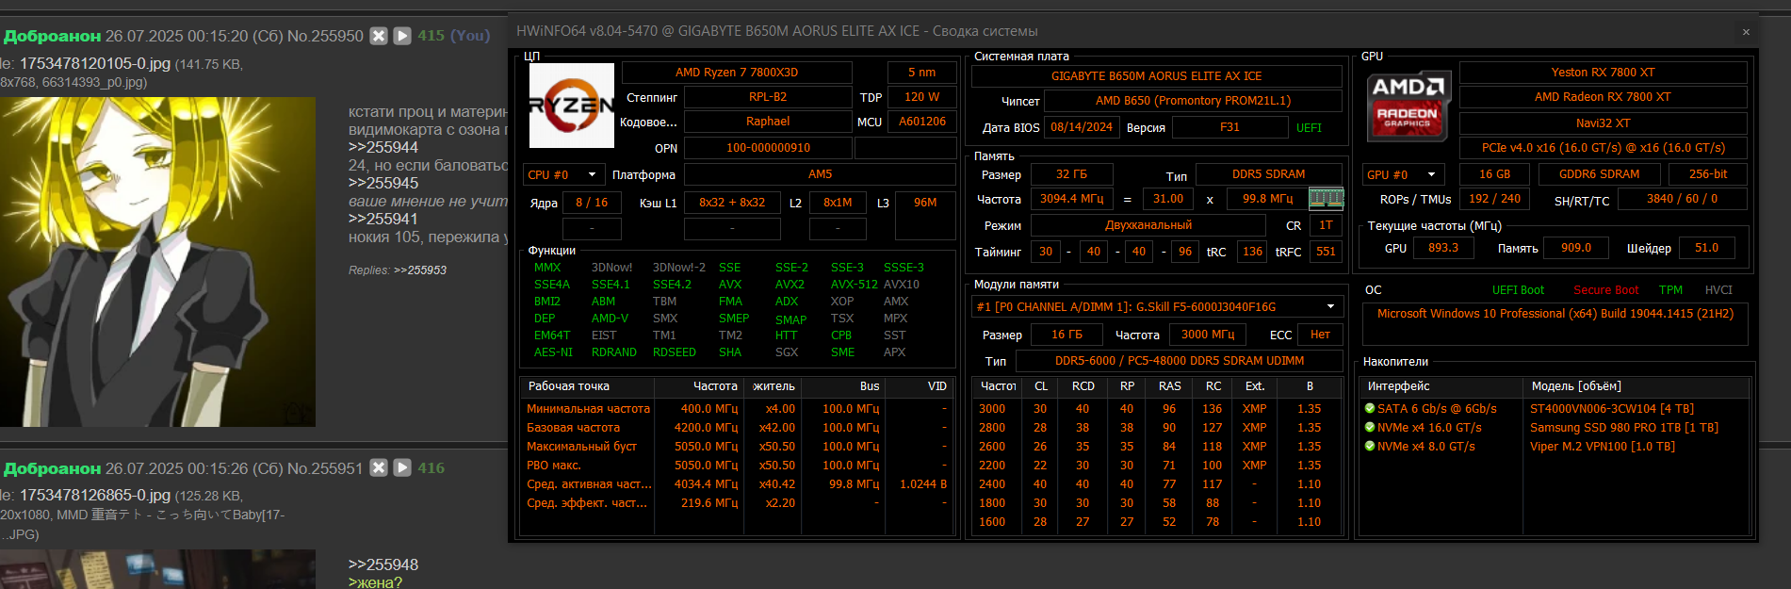
Task: Click the TDP value 120 W
Action: point(921,97)
